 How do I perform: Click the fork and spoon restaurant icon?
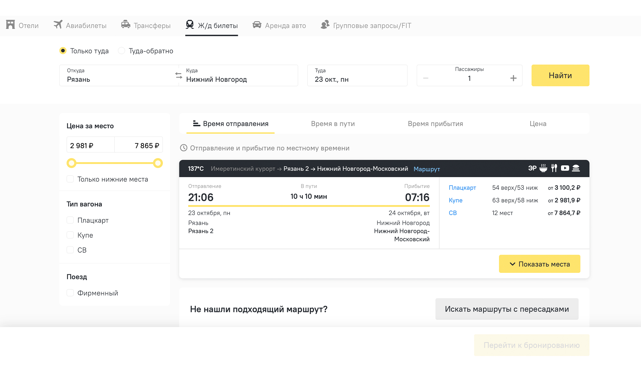click(554, 168)
